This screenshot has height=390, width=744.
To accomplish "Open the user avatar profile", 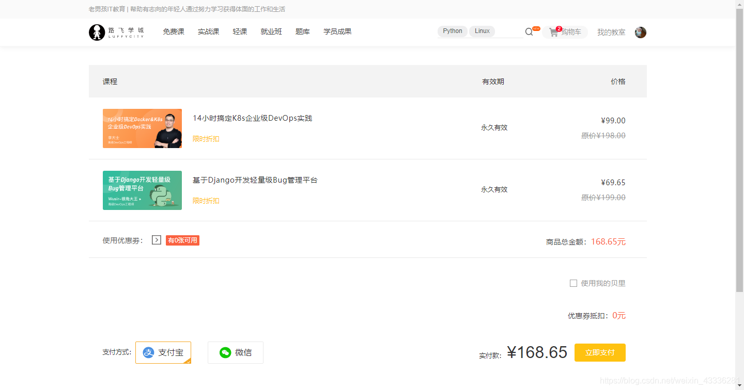I will 641,32.
